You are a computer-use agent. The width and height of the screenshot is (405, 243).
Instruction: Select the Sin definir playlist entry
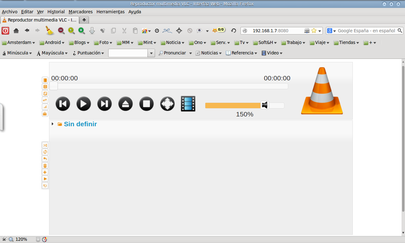coord(80,124)
